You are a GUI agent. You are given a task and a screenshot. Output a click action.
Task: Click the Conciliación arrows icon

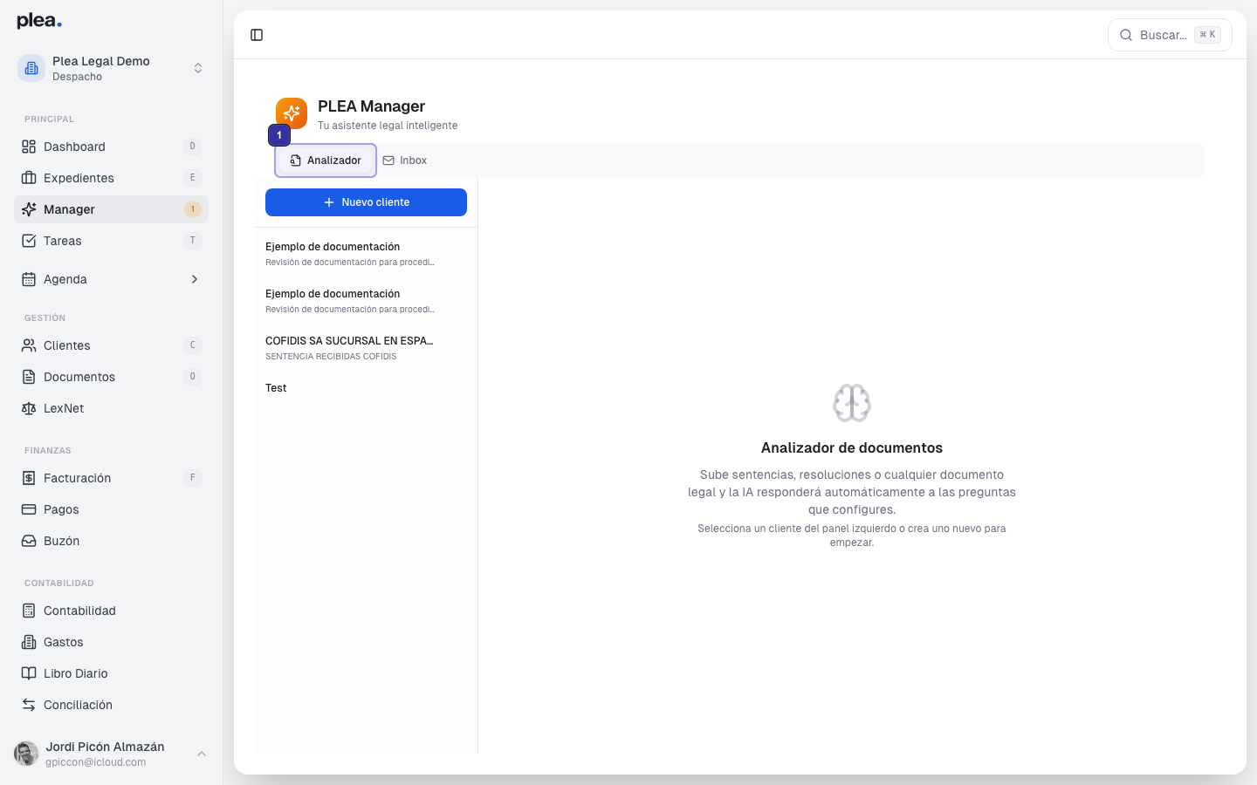point(29,705)
